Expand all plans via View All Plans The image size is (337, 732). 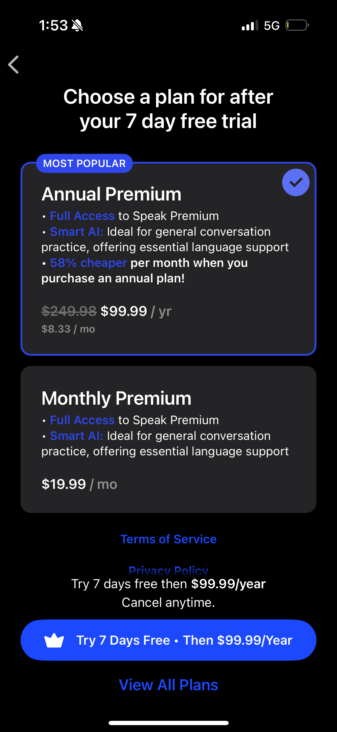click(168, 684)
